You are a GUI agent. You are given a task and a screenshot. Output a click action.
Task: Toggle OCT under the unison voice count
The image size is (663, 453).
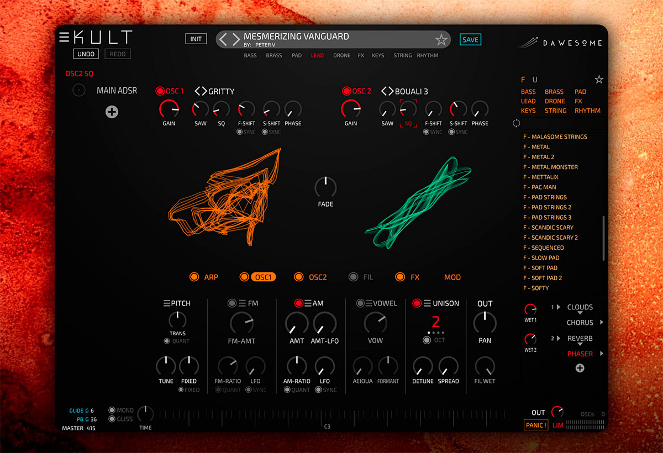[x=427, y=340]
